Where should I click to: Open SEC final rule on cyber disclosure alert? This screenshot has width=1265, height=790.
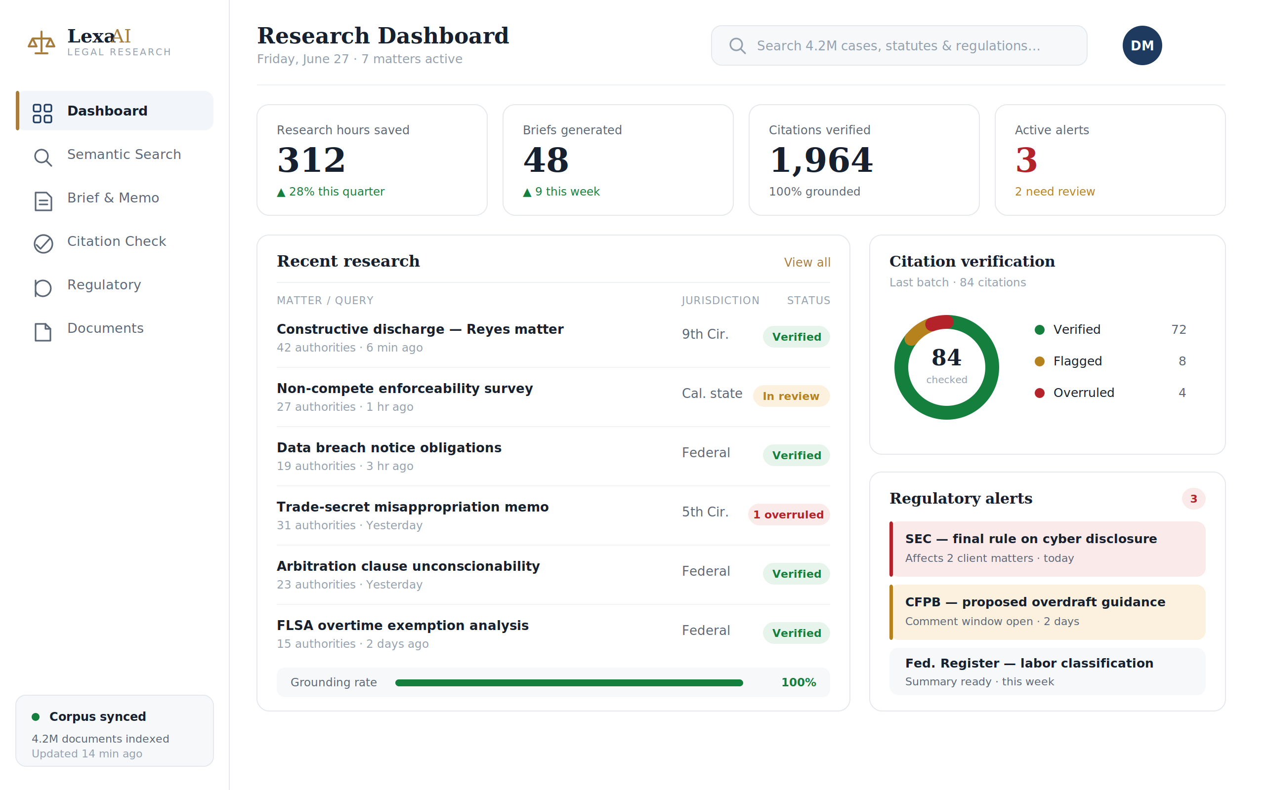coord(1047,549)
